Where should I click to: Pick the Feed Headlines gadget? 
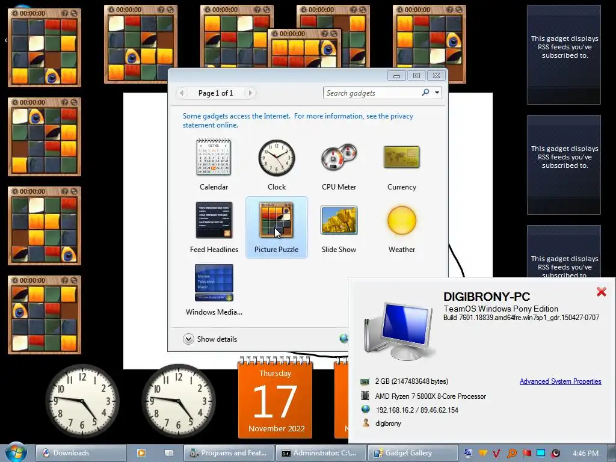coord(214,220)
